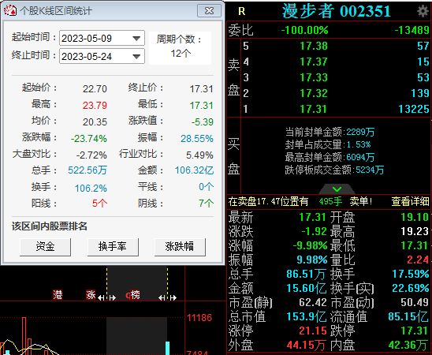
Task: Click the 流通值 value 85.15亿
Action: pyautogui.click(x=408, y=316)
